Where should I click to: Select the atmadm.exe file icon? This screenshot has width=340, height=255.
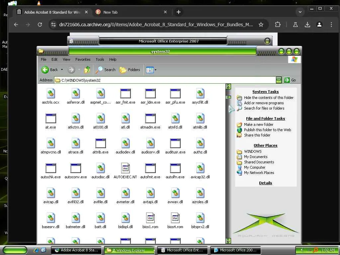(x=150, y=119)
